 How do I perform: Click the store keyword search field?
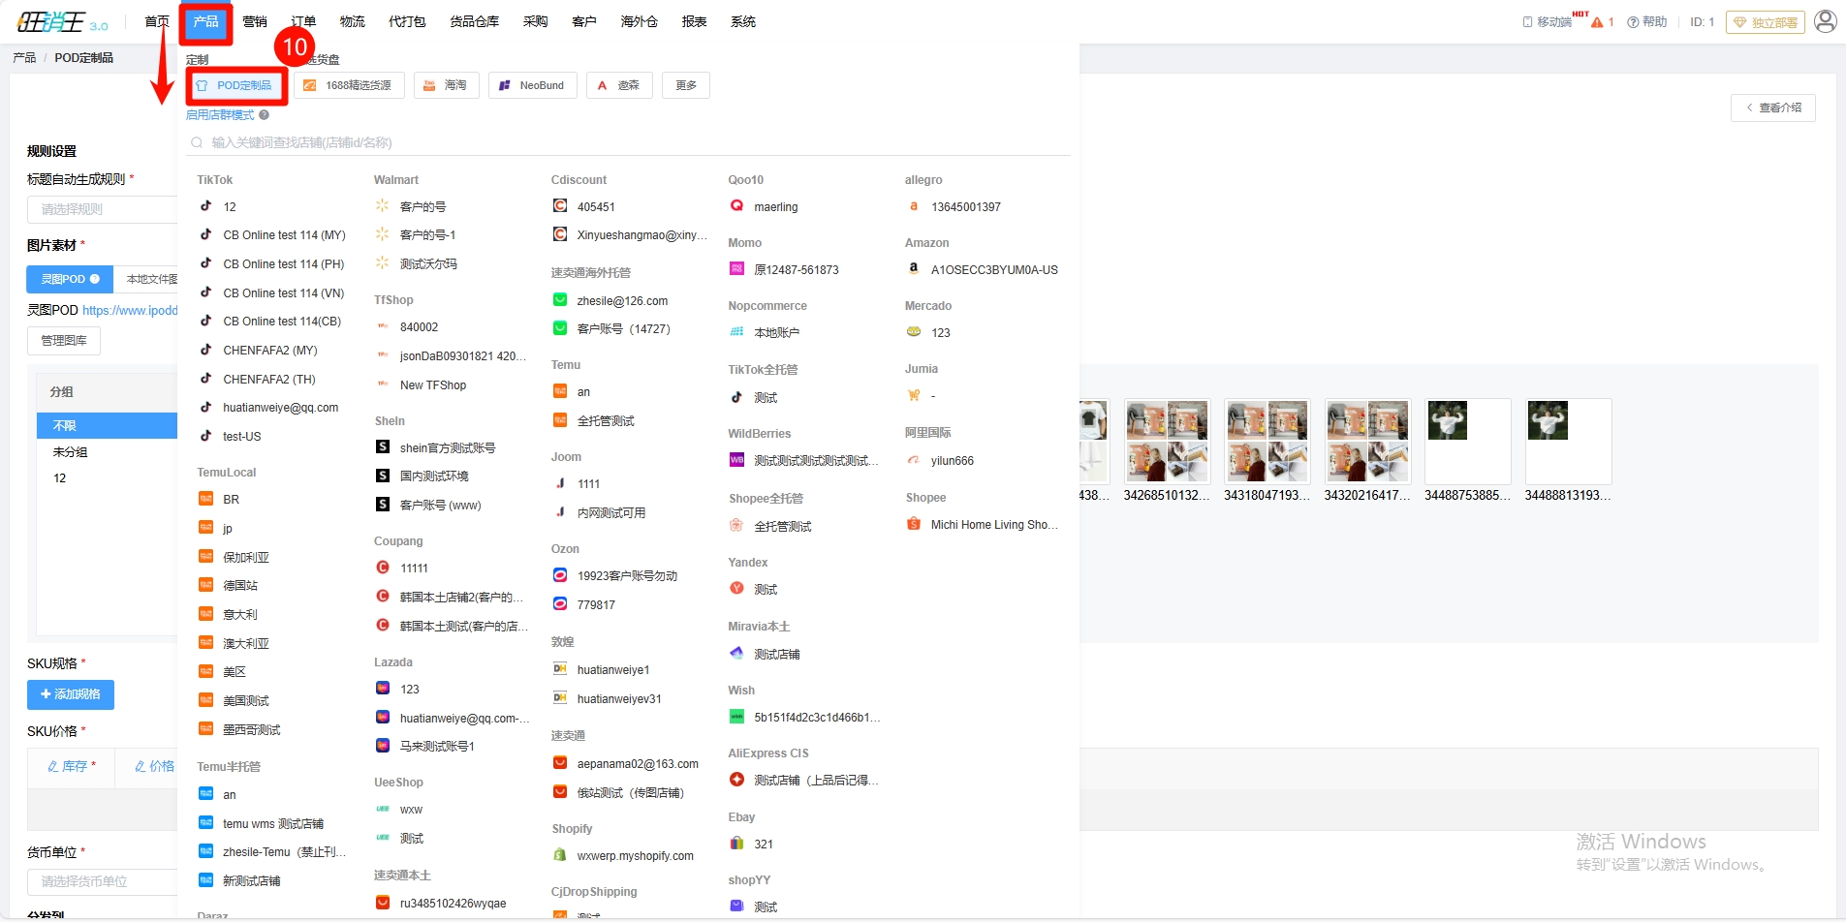coord(630,142)
